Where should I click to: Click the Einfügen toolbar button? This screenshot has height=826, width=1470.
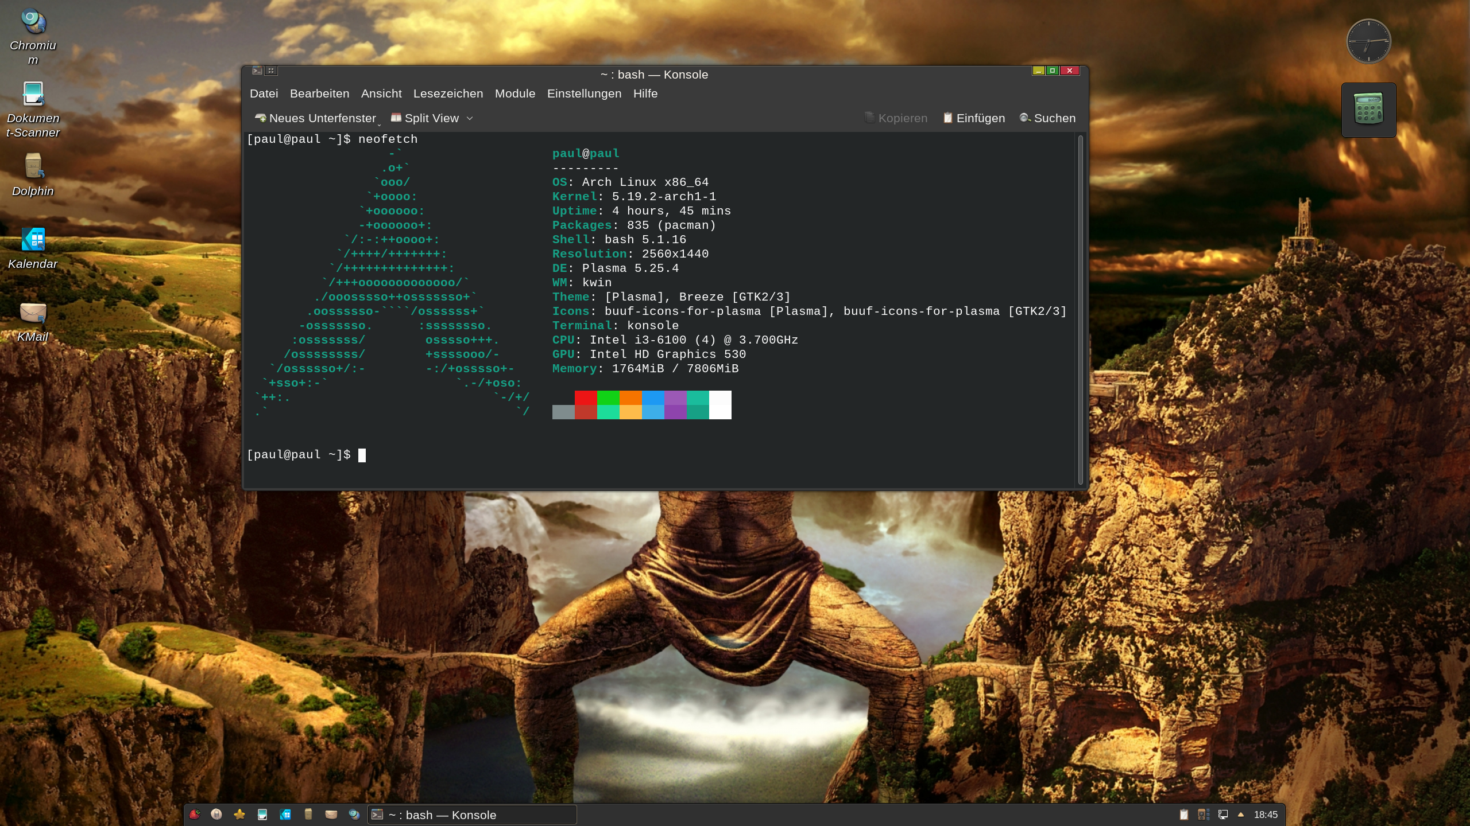pyautogui.click(x=974, y=118)
